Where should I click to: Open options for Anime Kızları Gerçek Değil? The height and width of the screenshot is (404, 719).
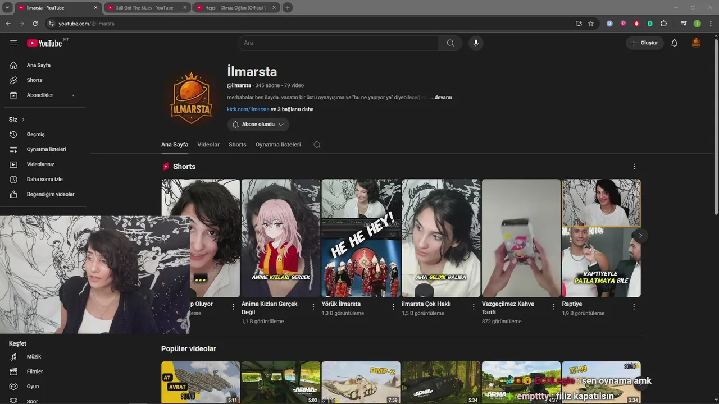pyautogui.click(x=313, y=307)
